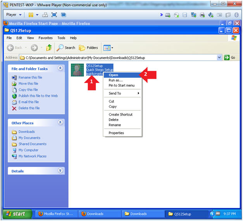Click the Back navigation button
Screen dimensions: 243x221
point(15,48)
